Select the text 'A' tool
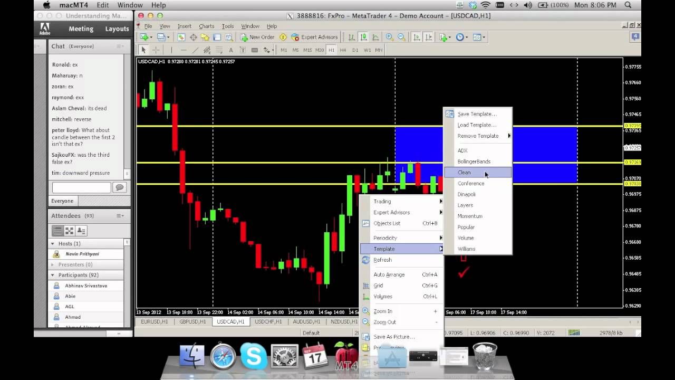This screenshot has width=675, height=380. tap(230, 50)
